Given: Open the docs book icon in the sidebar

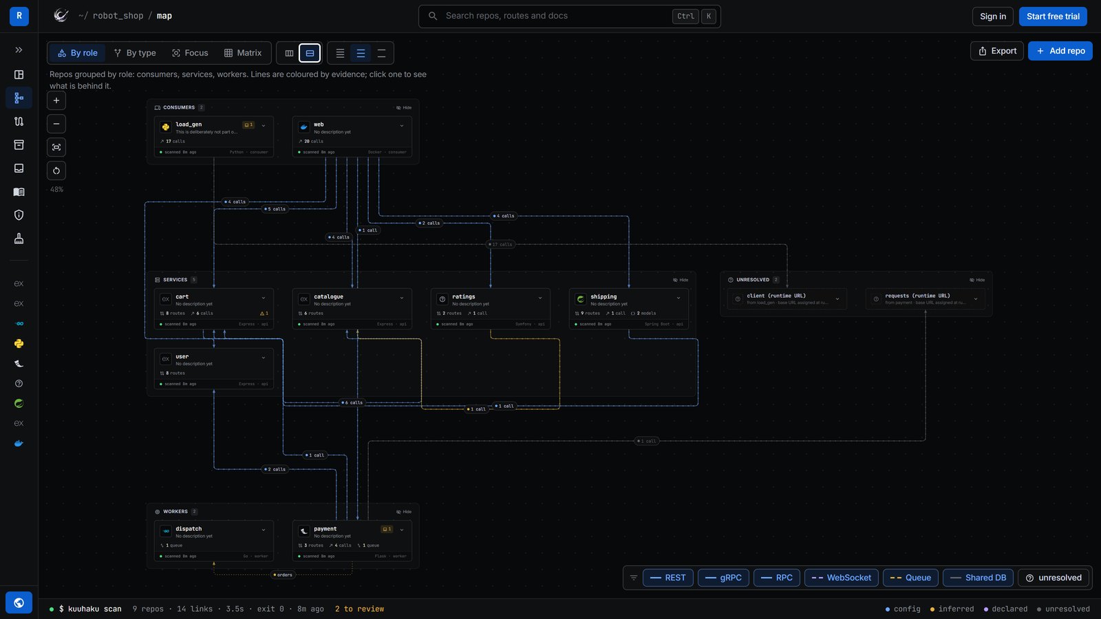Looking at the screenshot, I should click(19, 192).
